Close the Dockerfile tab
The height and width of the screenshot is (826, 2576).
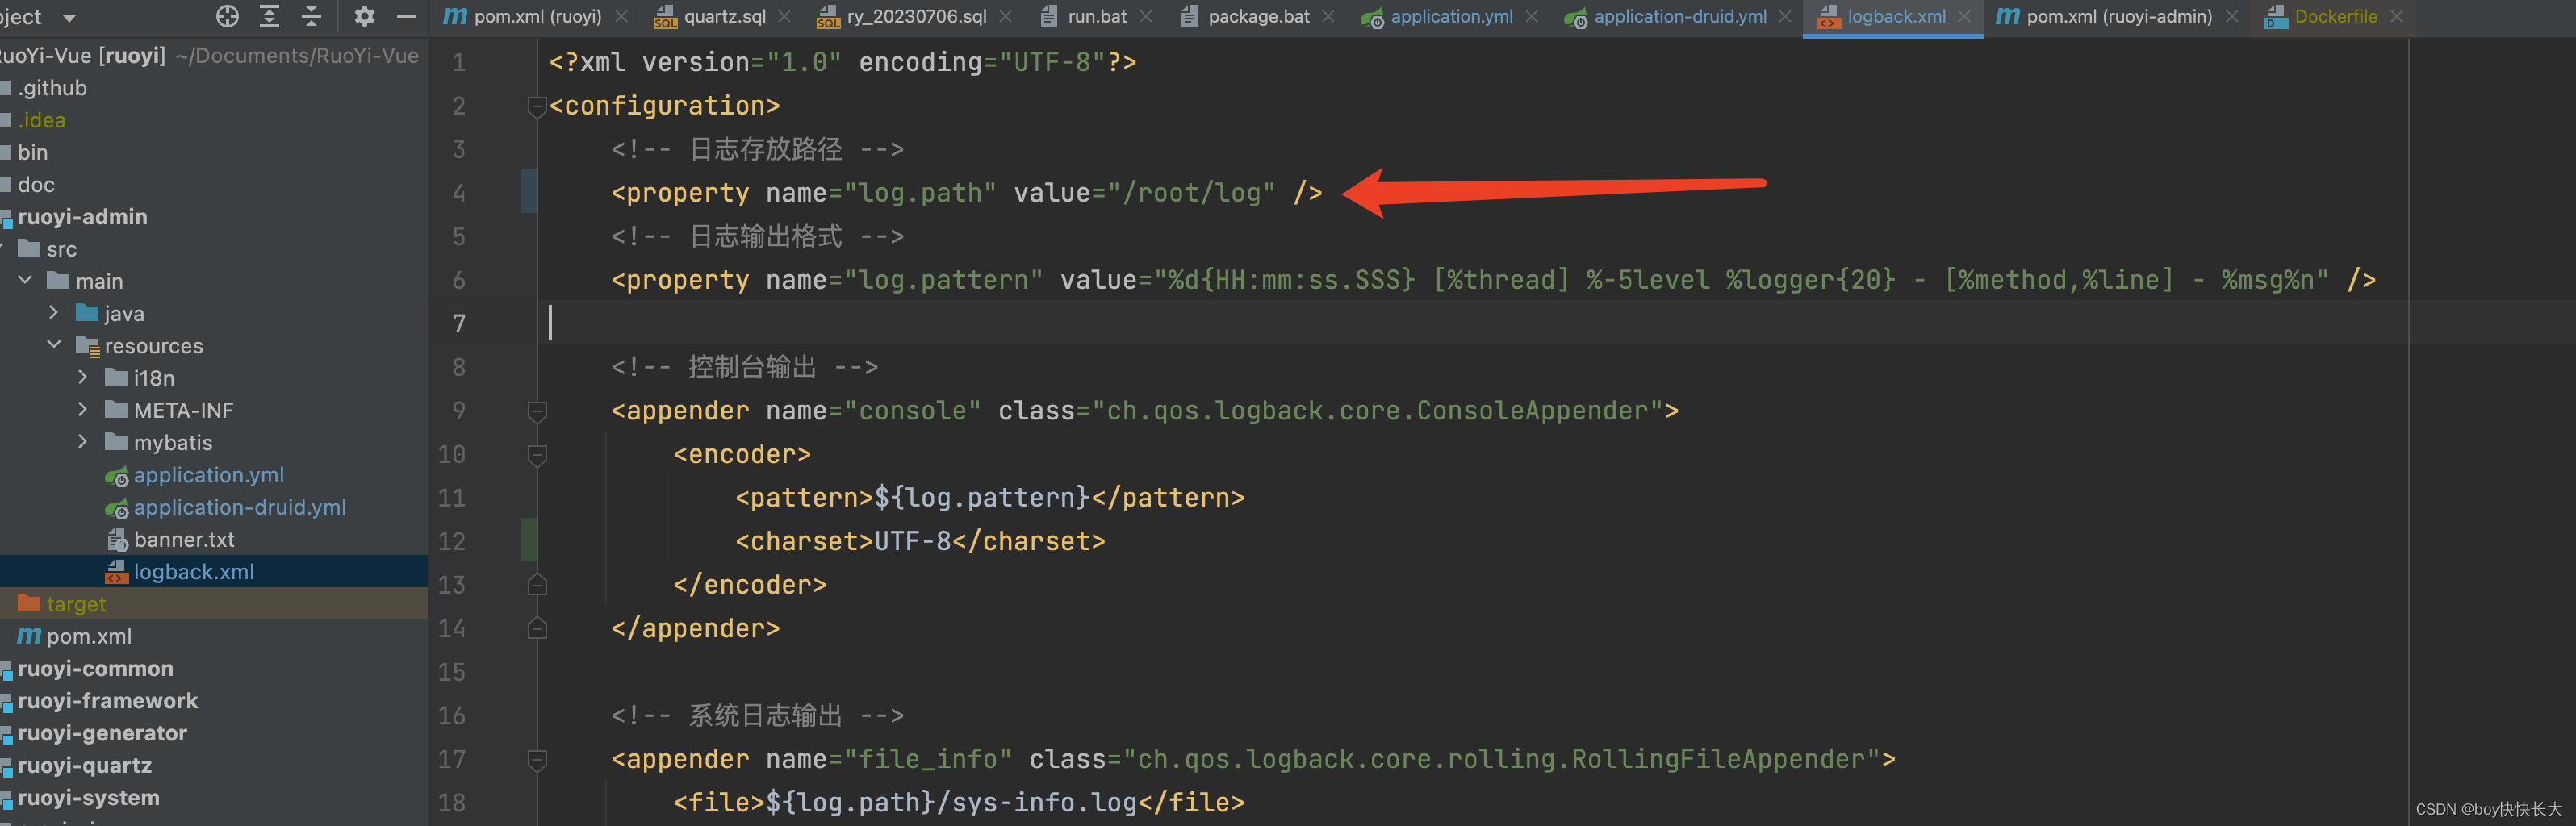pos(2396,17)
